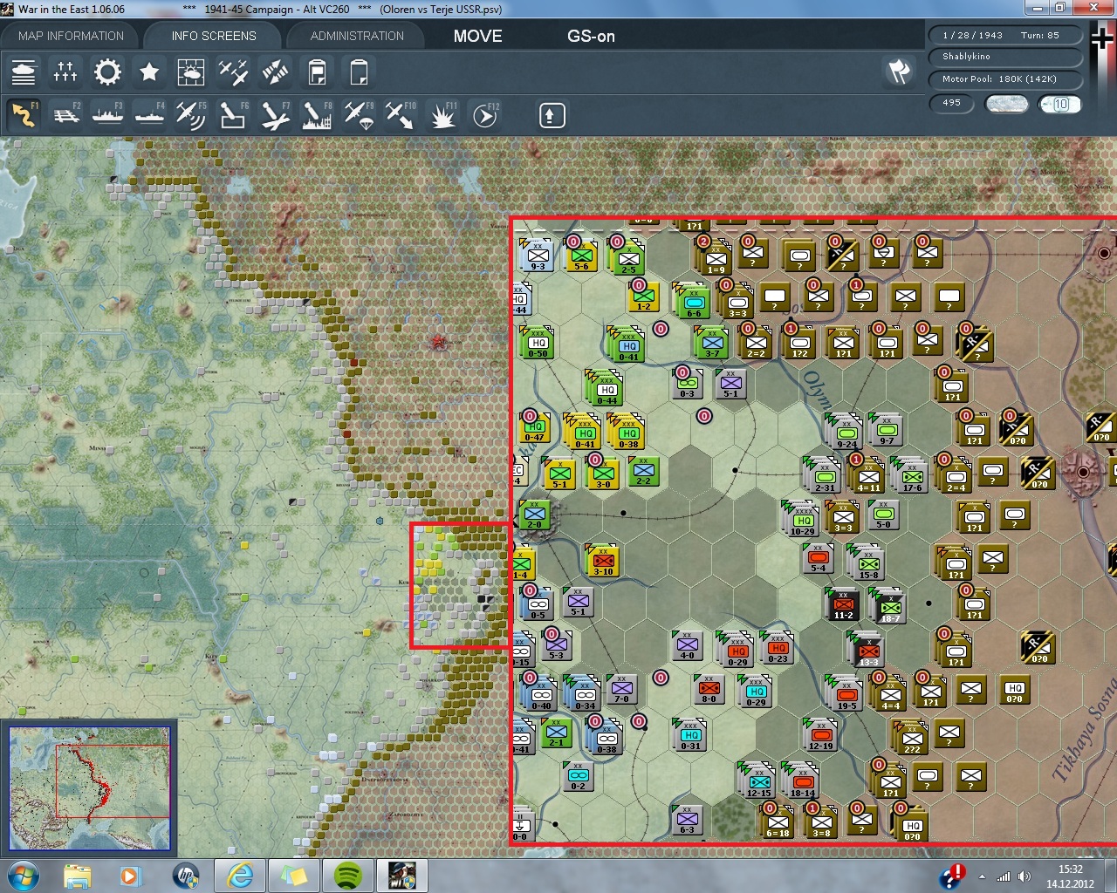Open the Windows Start menu
Viewport: 1117px width, 893px height.
pyautogui.click(x=23, y=875)
